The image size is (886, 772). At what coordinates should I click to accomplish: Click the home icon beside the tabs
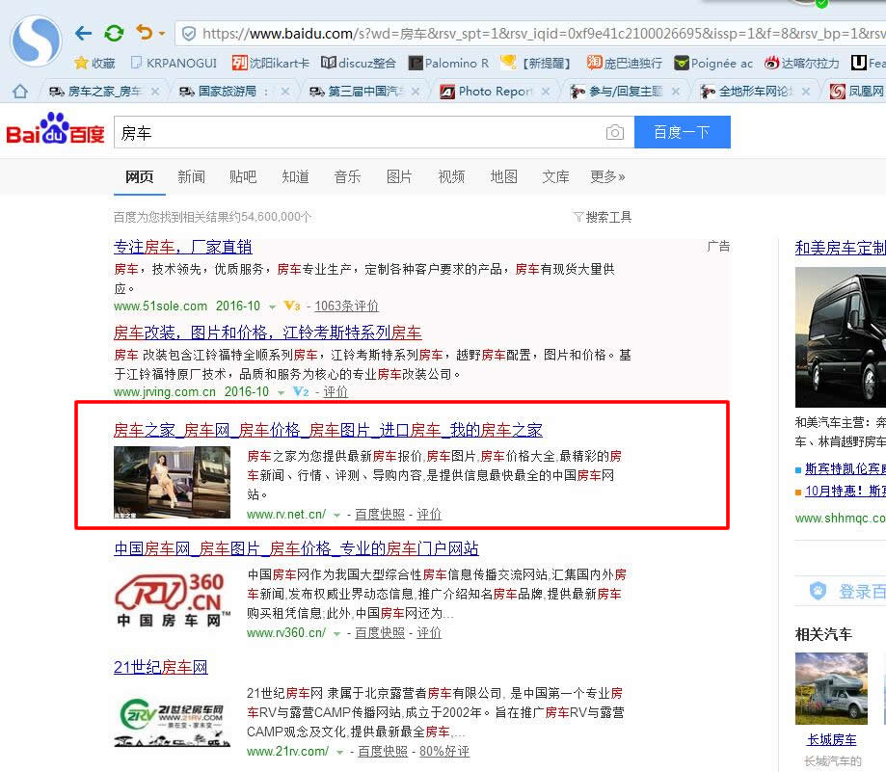[x=20, y=91]
